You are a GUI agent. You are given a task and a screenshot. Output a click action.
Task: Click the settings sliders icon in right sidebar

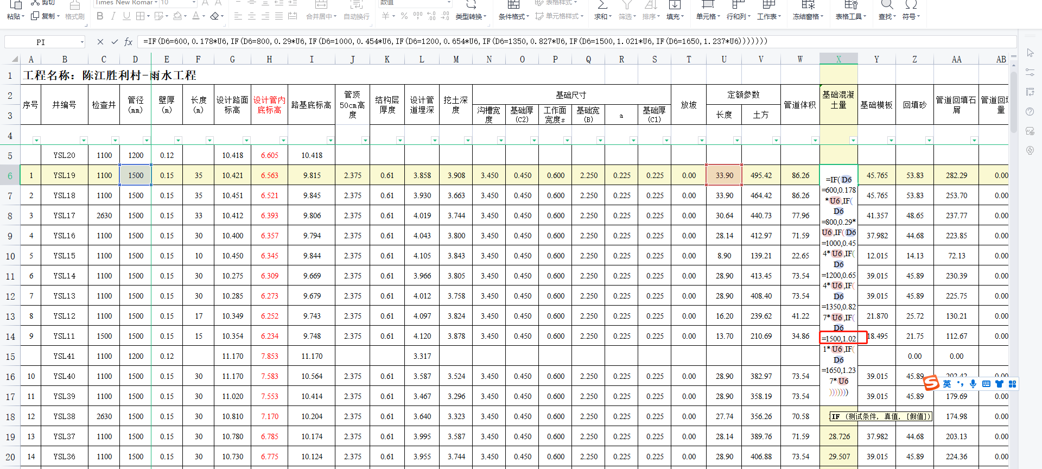(1030, 72)
